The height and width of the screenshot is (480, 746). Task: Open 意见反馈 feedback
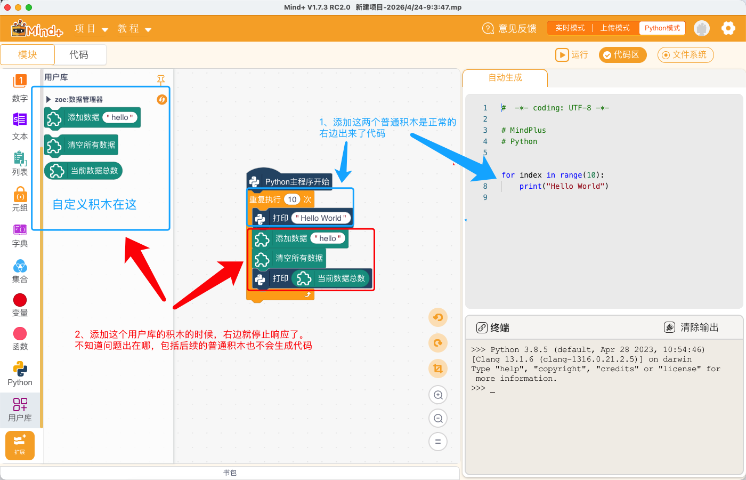509,29
